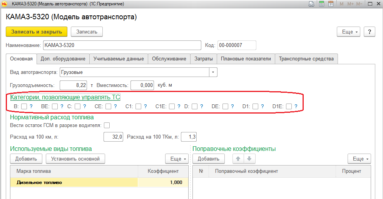The height and width of the screenshot is (199, 383).
Task: Check the C1E category box
Action: coord(172,107)
